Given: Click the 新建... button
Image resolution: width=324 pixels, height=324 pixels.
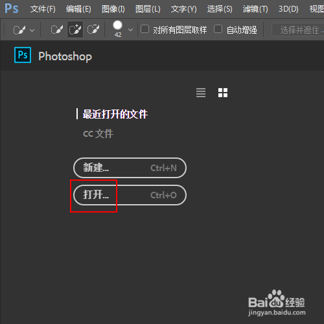Looking at the screenshot, I should 130,168.
